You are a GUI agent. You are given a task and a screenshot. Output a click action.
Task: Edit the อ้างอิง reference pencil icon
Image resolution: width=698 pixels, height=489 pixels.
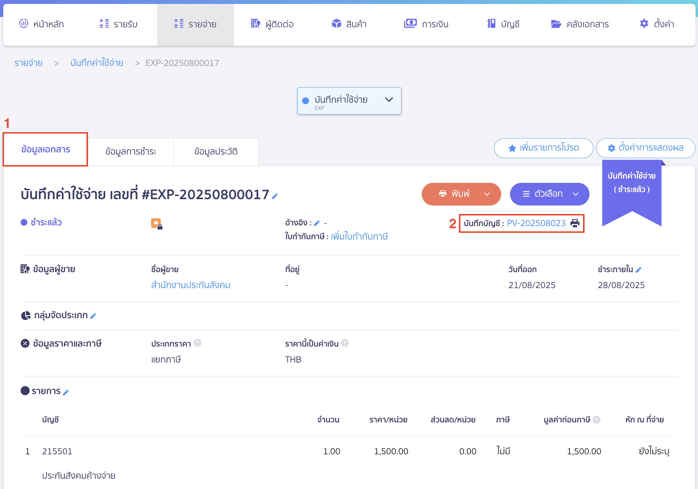click(317, 223)
